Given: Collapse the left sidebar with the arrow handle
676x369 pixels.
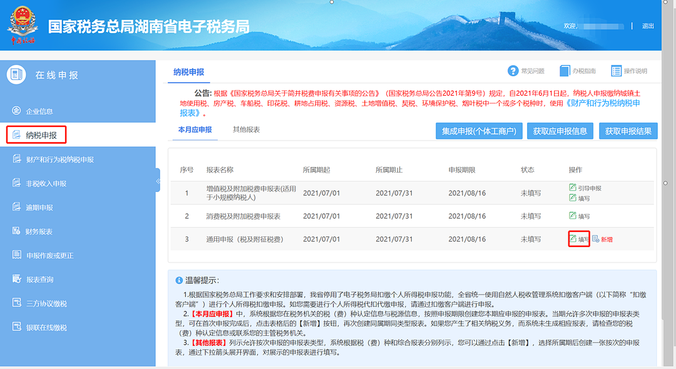Looking at the screenshot, I should pyautogui.click(x=158, y=181).
